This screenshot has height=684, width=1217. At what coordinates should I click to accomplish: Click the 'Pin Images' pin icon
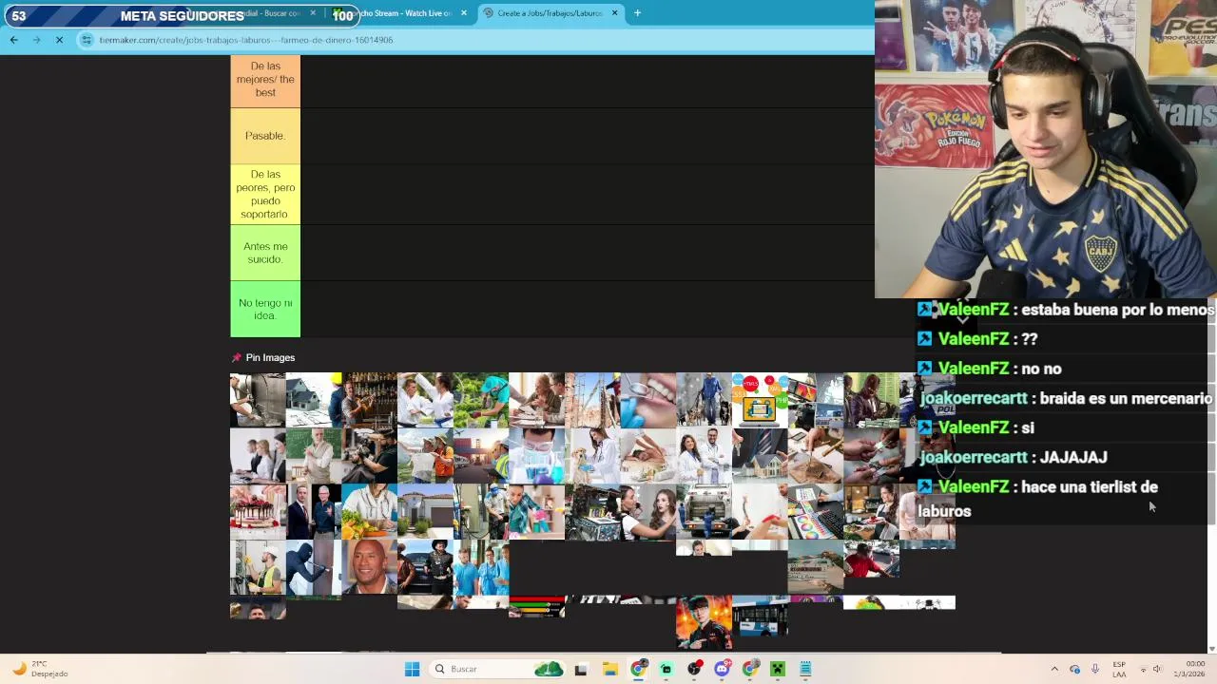[x=237, y=357]
